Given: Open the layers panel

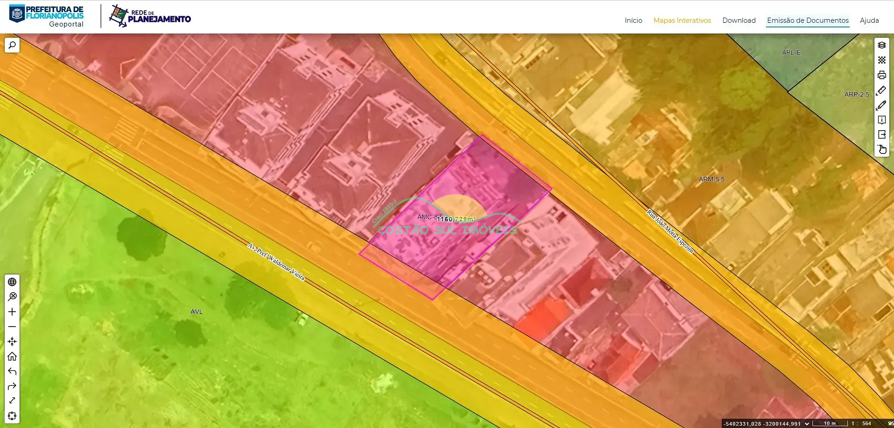Looking at the screenshot, I should (882, 45).
